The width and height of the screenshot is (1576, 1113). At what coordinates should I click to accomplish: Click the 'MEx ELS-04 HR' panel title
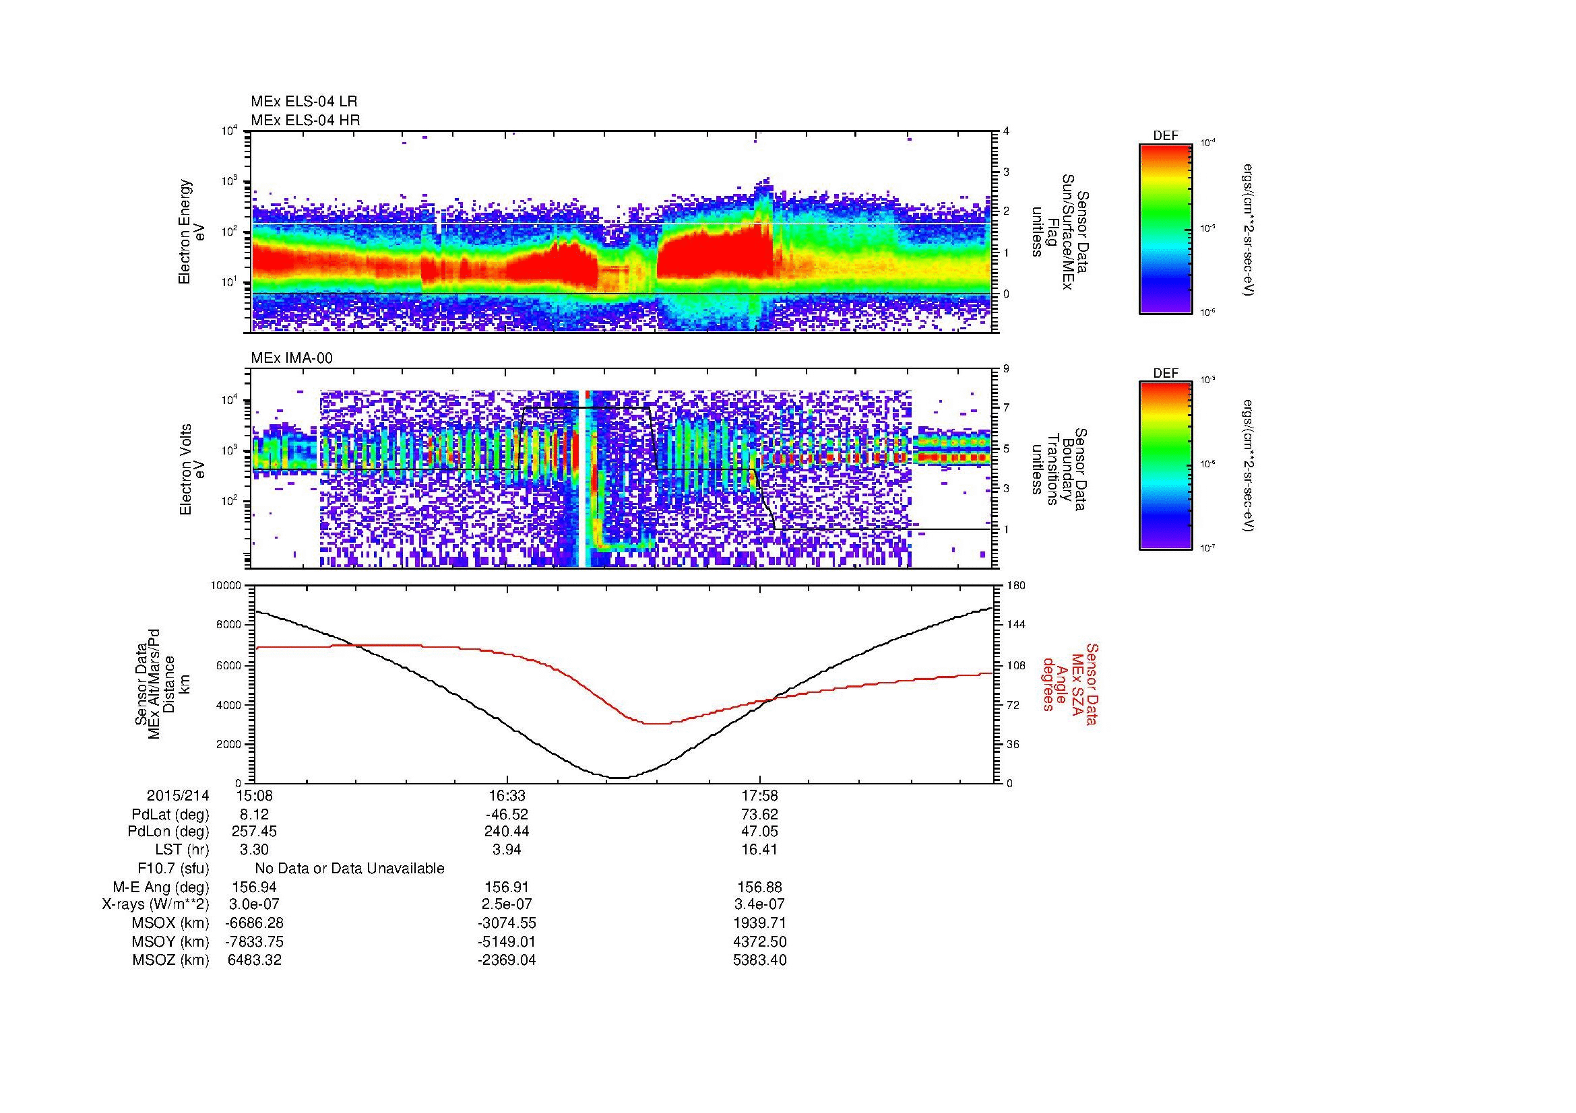coord(305,120)
